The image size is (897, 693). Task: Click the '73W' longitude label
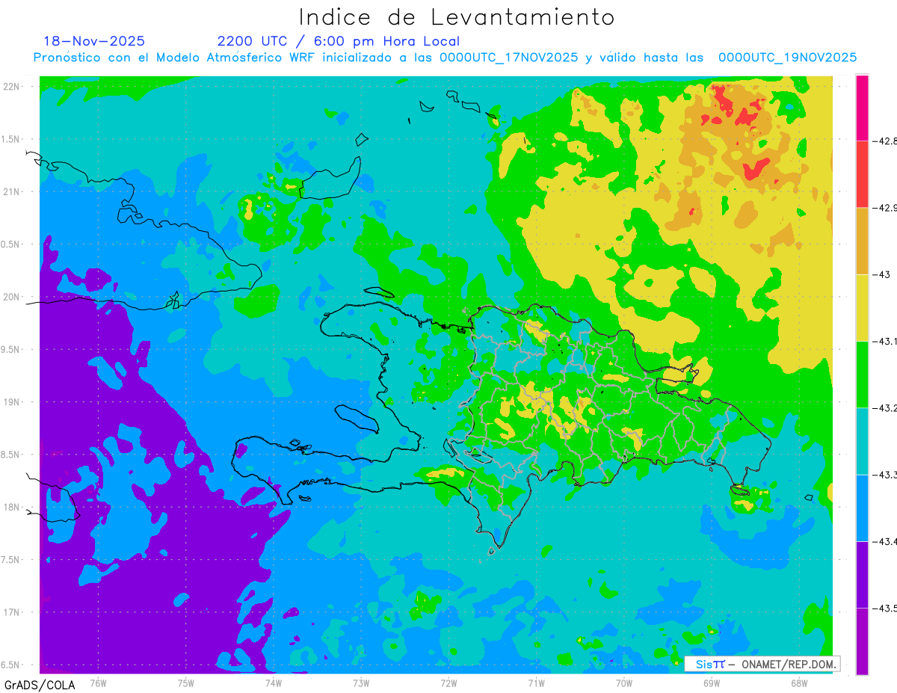361,683
